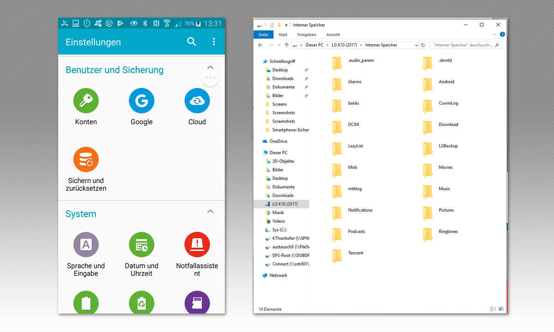Tap the purple SD card storage icon
Screen dimensions: 554x332
coord(197,302)
